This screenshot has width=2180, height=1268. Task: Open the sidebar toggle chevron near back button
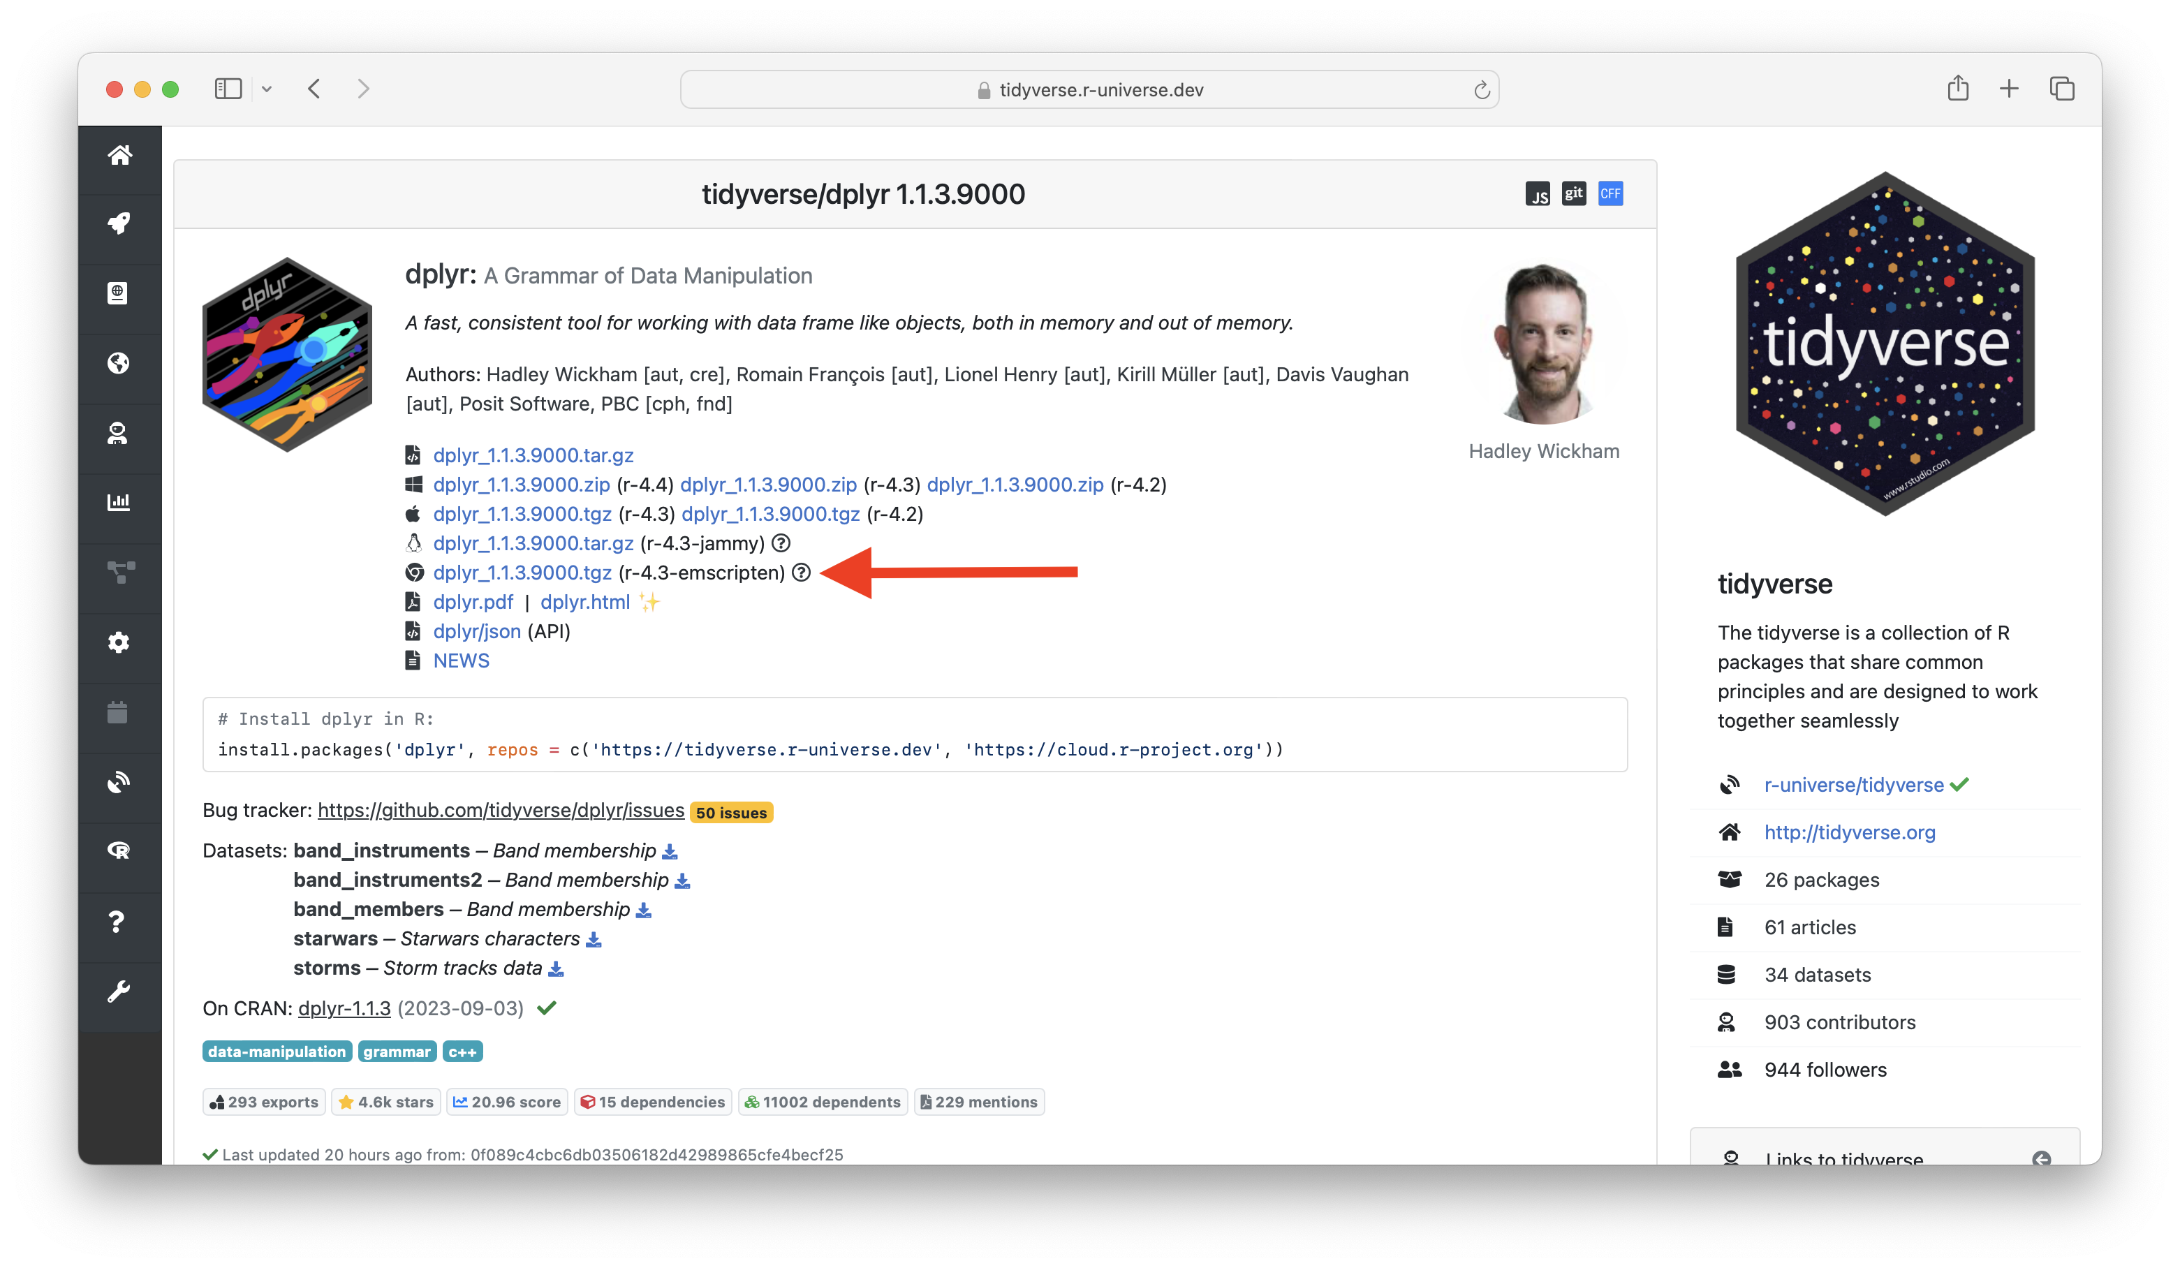[x=267, y=88]
